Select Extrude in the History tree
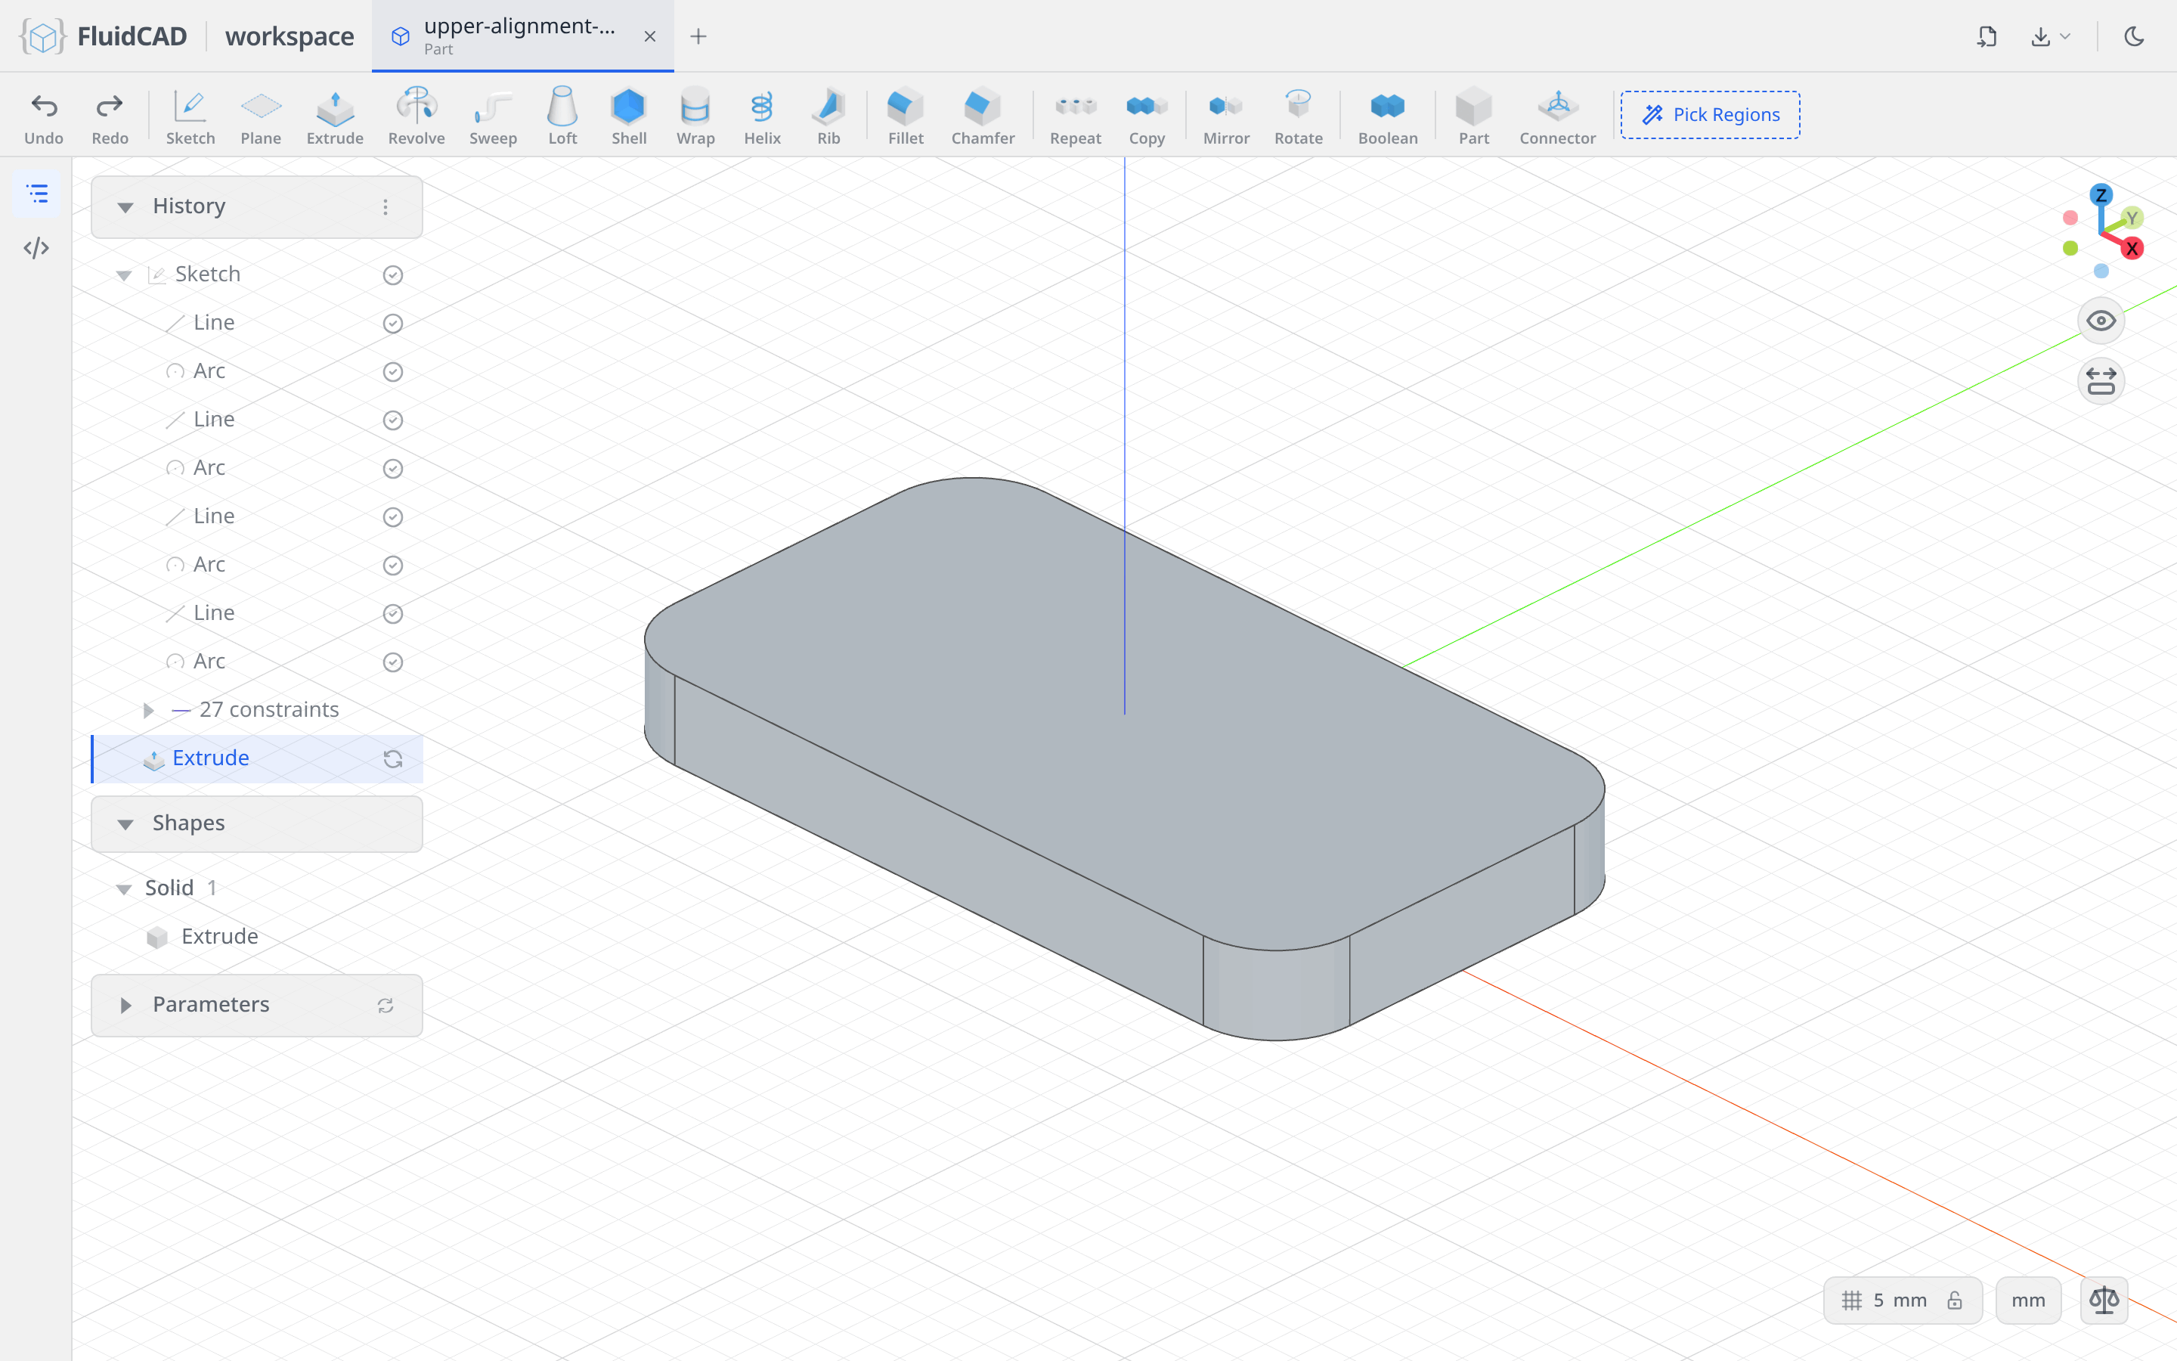This screenshot has width=2177, height=1361. [x=257, y=758]
